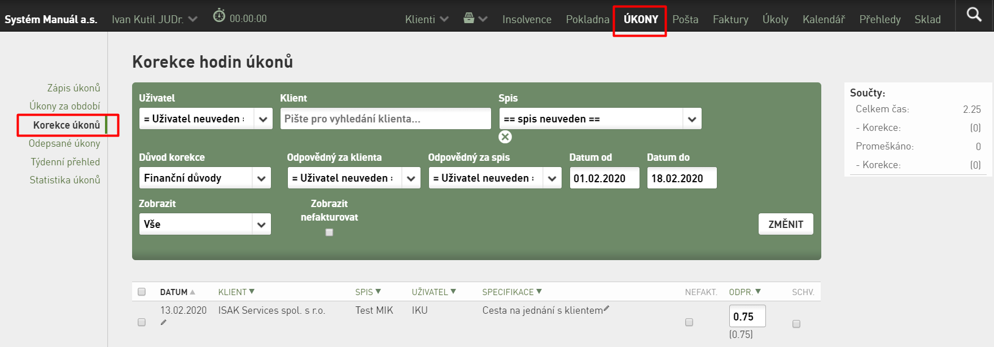This screenshot has height=347, width=994.
Task: Check the select-all checkbox in table header
Action: point(142,292)
